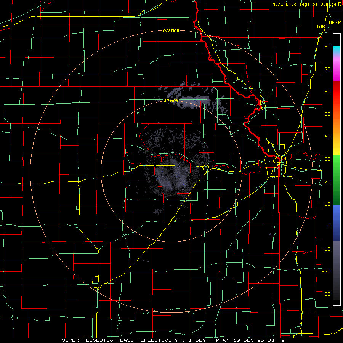Click the -10 value on the dBZ scale

click(326, 249)
